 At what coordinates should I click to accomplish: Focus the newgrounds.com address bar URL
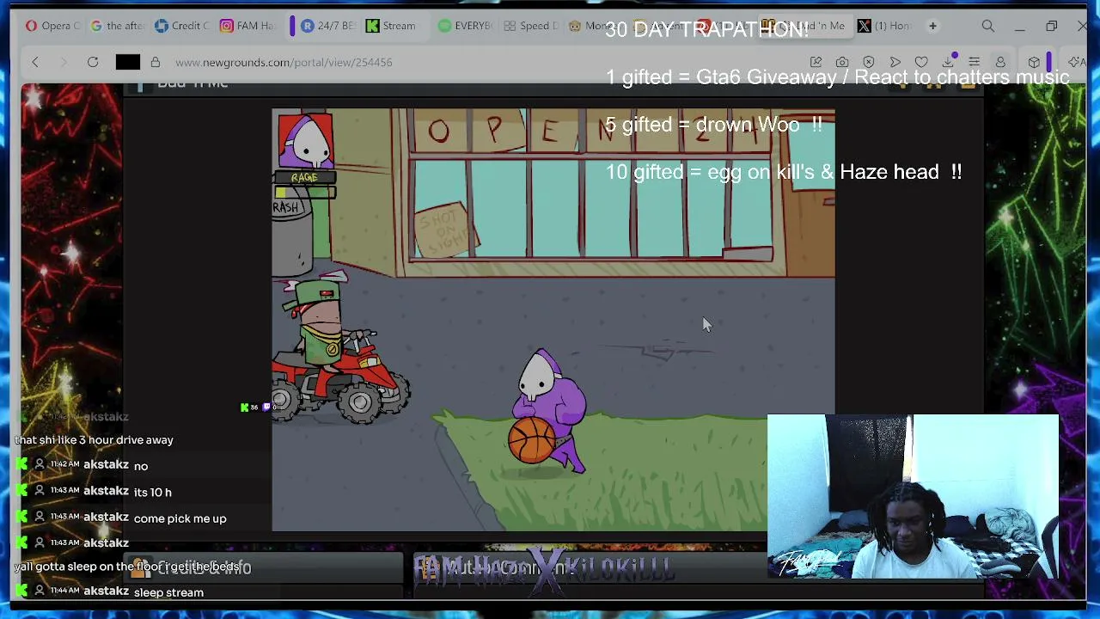[284, 62]
